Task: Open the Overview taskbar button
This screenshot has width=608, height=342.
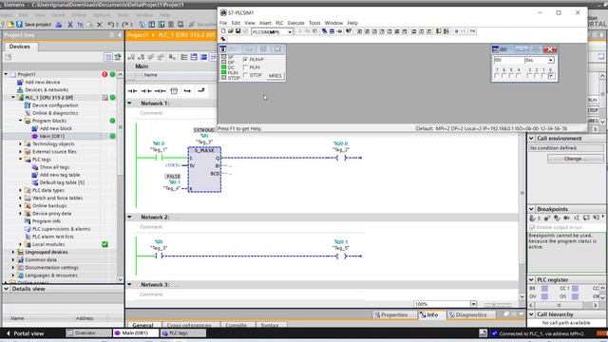Action: coord(88,333)
